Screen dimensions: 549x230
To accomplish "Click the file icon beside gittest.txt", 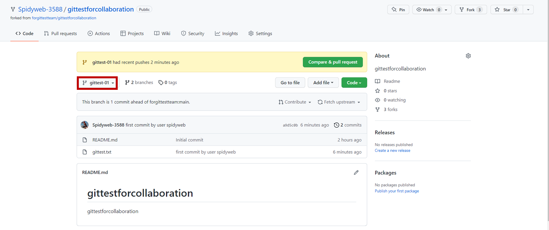I will [x=85, y=152].
